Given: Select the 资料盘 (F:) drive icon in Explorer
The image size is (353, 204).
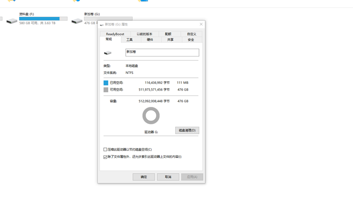Looking at the screenshot, I should tap(12, 21).
